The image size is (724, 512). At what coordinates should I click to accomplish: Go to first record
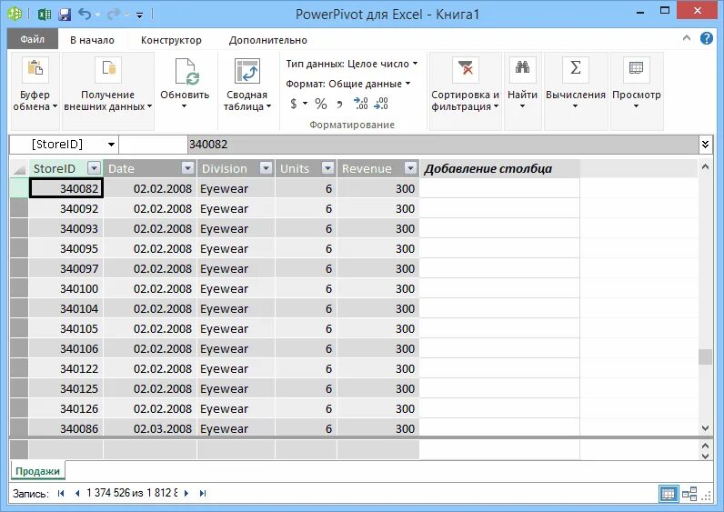(x=61, y=493)
